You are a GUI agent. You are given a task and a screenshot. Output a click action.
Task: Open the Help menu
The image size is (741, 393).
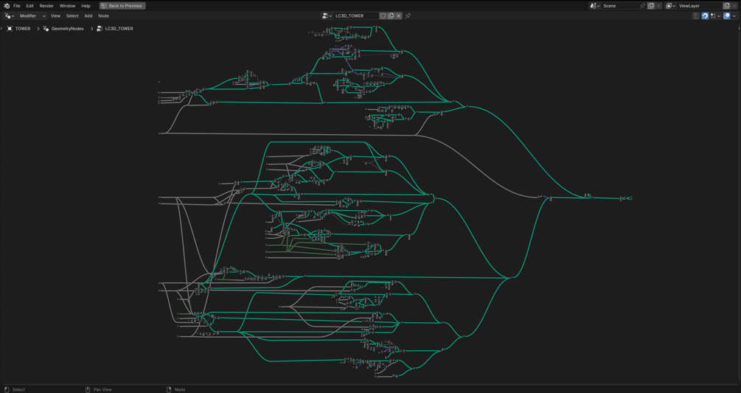tap(86, 6)
